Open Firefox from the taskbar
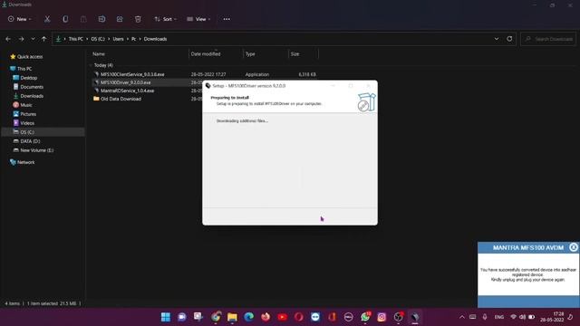Viewport: 580px width, 326px height. coord(266,317)
